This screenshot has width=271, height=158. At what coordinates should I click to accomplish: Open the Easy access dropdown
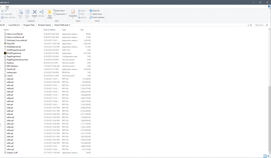coord(60,14)
